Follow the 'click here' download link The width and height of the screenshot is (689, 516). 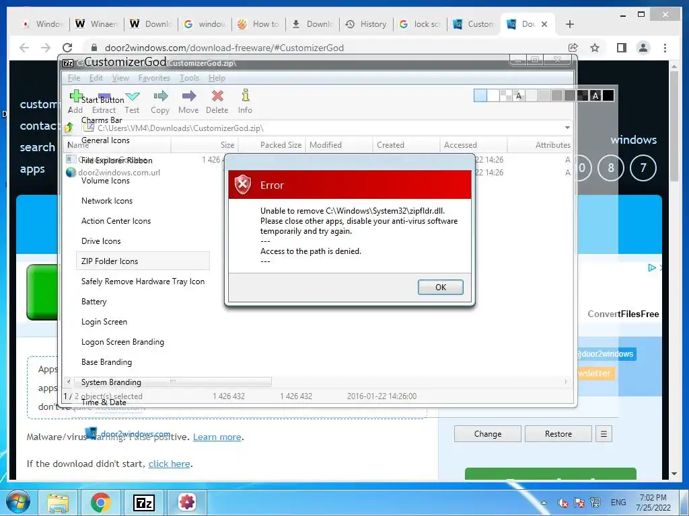tap(169, 464)
